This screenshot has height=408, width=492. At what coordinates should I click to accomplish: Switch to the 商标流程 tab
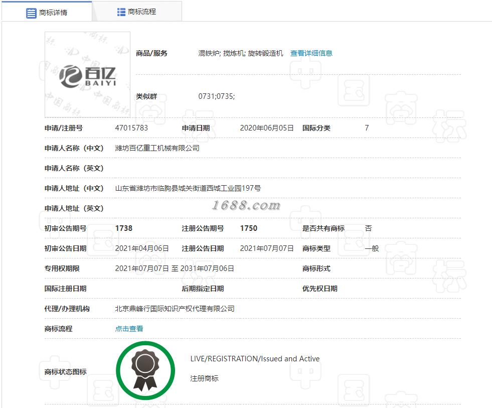pos(137,12)
